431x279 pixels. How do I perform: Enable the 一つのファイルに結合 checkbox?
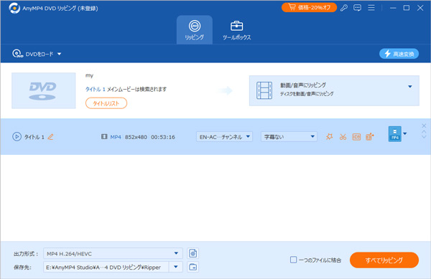click(x=293, y=260)
